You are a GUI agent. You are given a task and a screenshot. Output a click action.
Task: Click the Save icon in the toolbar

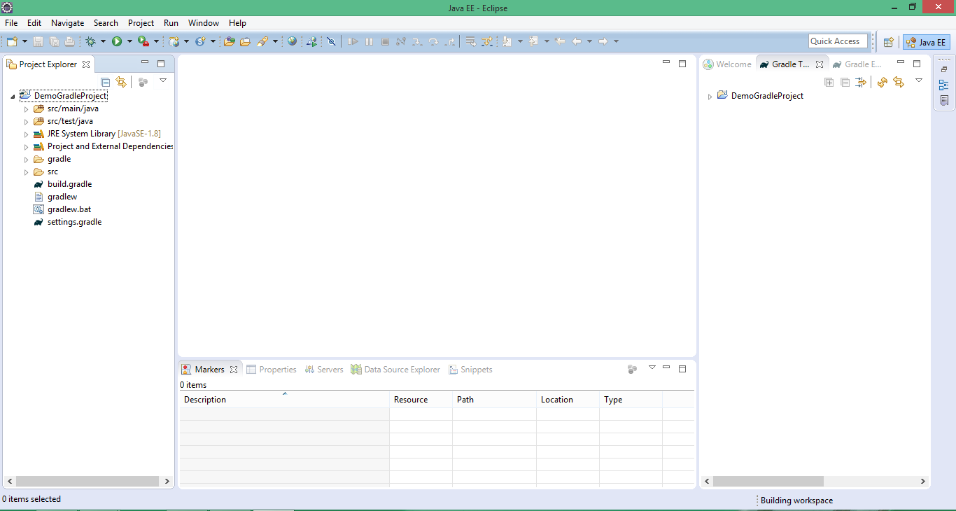[38, 42]
